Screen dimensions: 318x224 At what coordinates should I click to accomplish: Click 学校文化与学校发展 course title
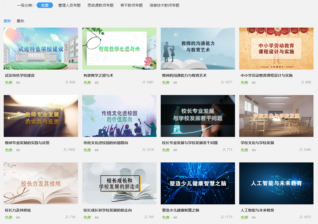257,143
